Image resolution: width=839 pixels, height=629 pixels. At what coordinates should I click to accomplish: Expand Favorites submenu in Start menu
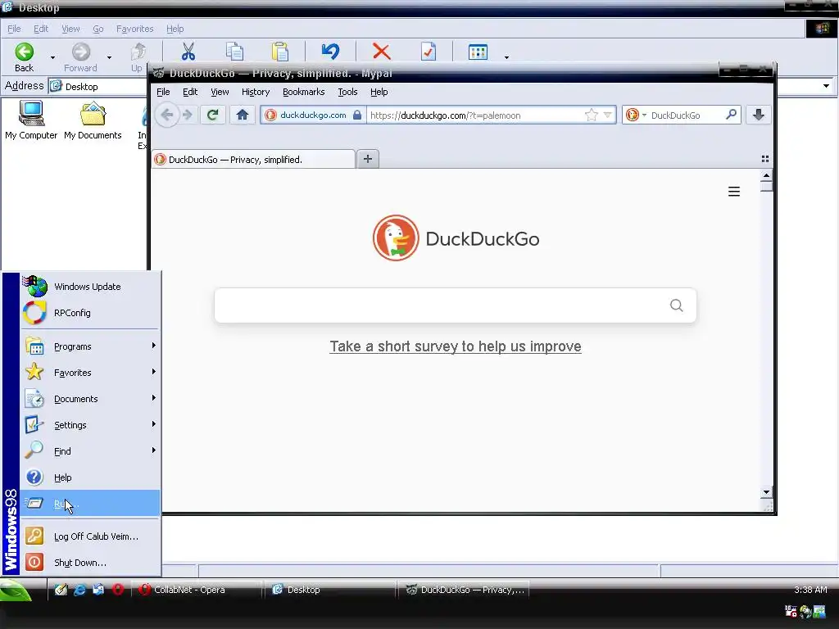pyautogui.click(x=90, y=373)
